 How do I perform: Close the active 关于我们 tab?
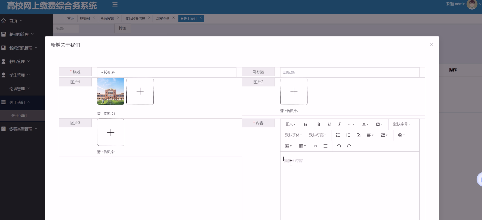(x=200, y=18)
